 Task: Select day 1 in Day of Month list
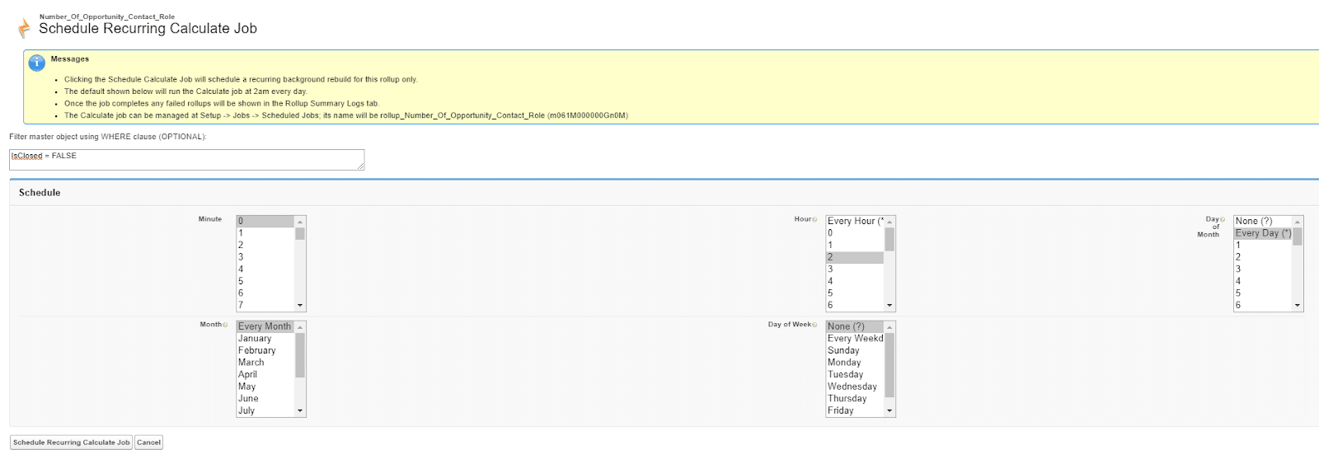click(x=1262, y=245)
